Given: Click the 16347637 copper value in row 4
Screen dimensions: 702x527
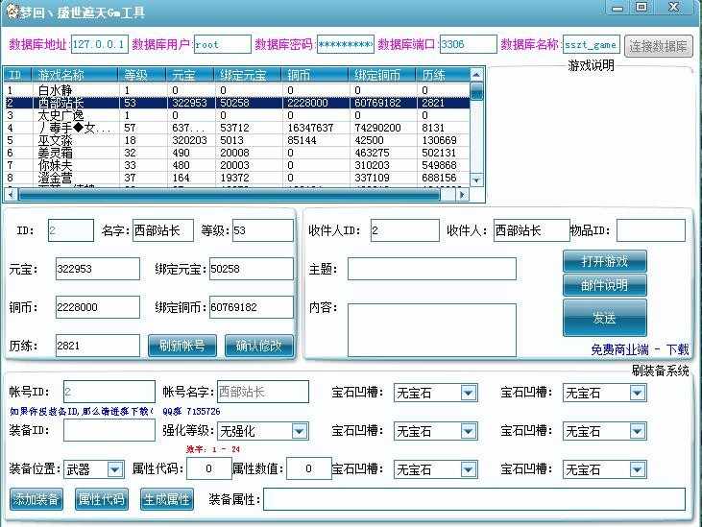Looking at the screenshot, I should (x=310, y=128).
